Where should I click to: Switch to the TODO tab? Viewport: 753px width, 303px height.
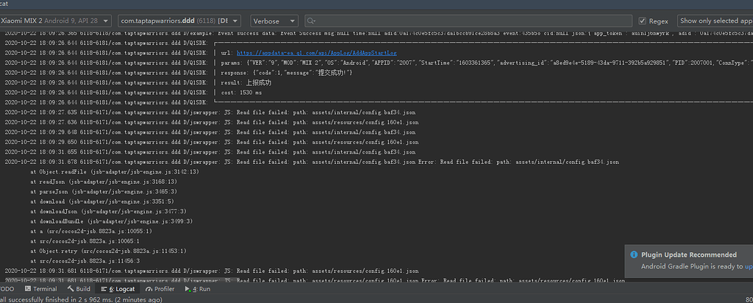click(x=6, y=289)
